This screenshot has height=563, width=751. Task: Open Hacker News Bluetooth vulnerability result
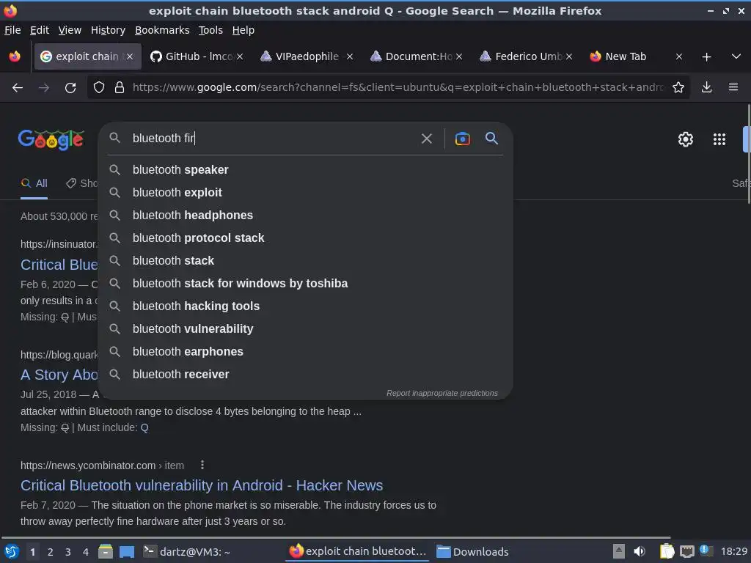coord(202,485)
